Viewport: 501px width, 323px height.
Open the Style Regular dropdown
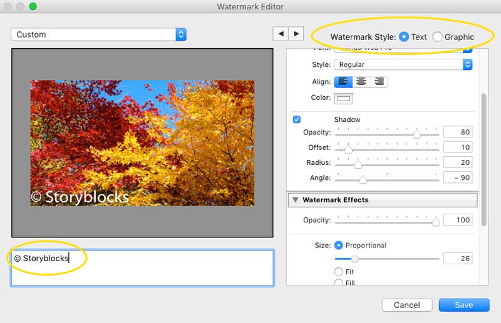click(403, 64)
